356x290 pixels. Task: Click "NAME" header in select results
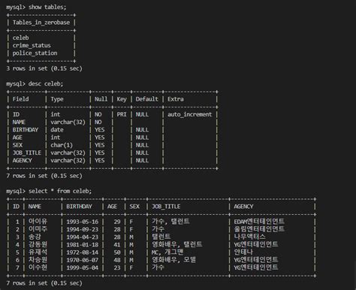[x=35, y=207]
